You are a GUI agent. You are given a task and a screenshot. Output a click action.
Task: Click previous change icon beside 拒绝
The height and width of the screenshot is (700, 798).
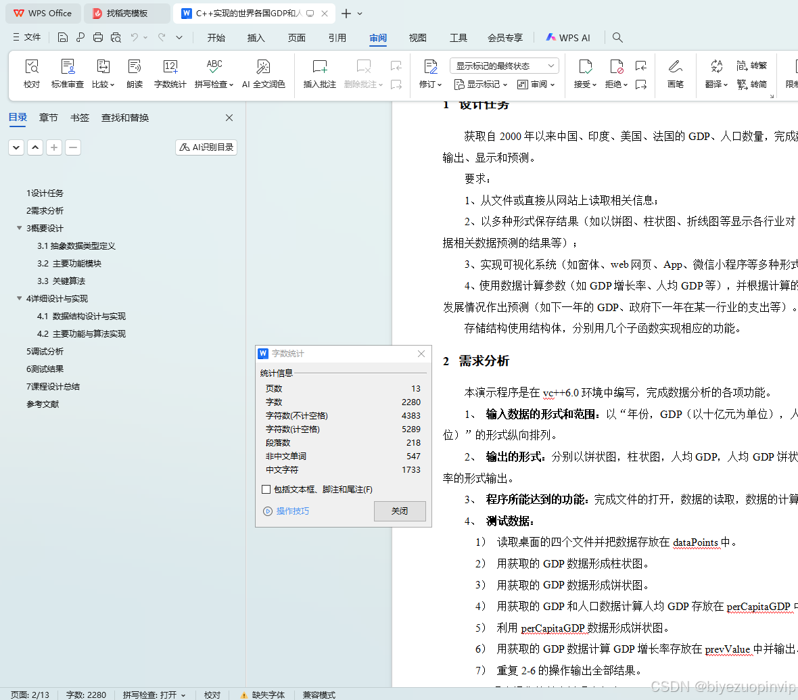point(641,66)
